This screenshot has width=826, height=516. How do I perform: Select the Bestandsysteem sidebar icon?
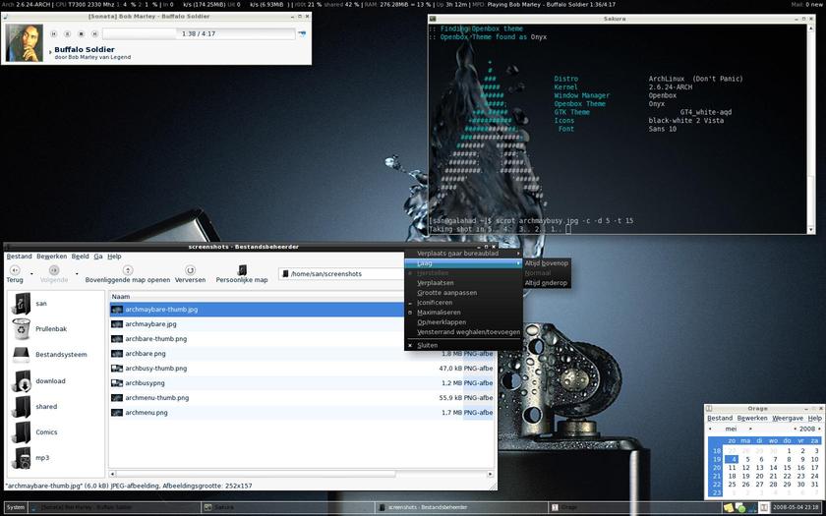[22, 355]
